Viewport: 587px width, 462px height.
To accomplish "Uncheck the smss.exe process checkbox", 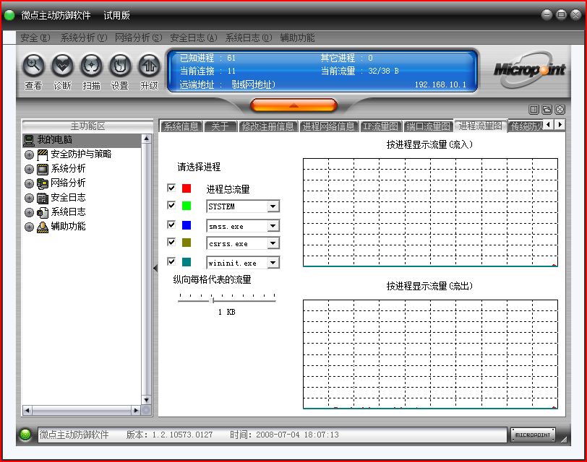I will click(171, 225).
